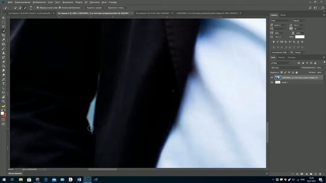Select the Eraser tool
The image size is (326, 183).
point(4,62)
